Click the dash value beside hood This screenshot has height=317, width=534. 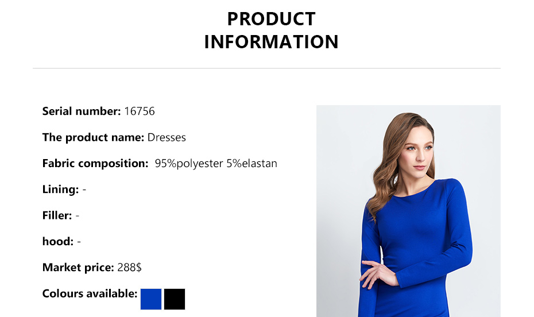(79, 242)
